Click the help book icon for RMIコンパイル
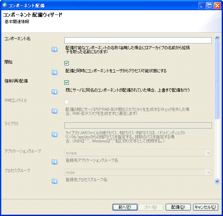 tap(54, 111)
